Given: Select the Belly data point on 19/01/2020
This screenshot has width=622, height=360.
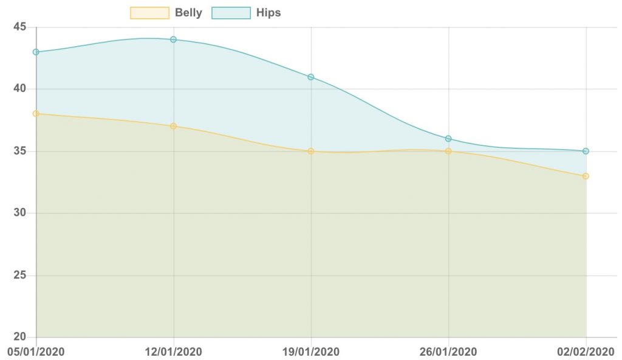Looking at the screenshot, I should coord(311,151).
